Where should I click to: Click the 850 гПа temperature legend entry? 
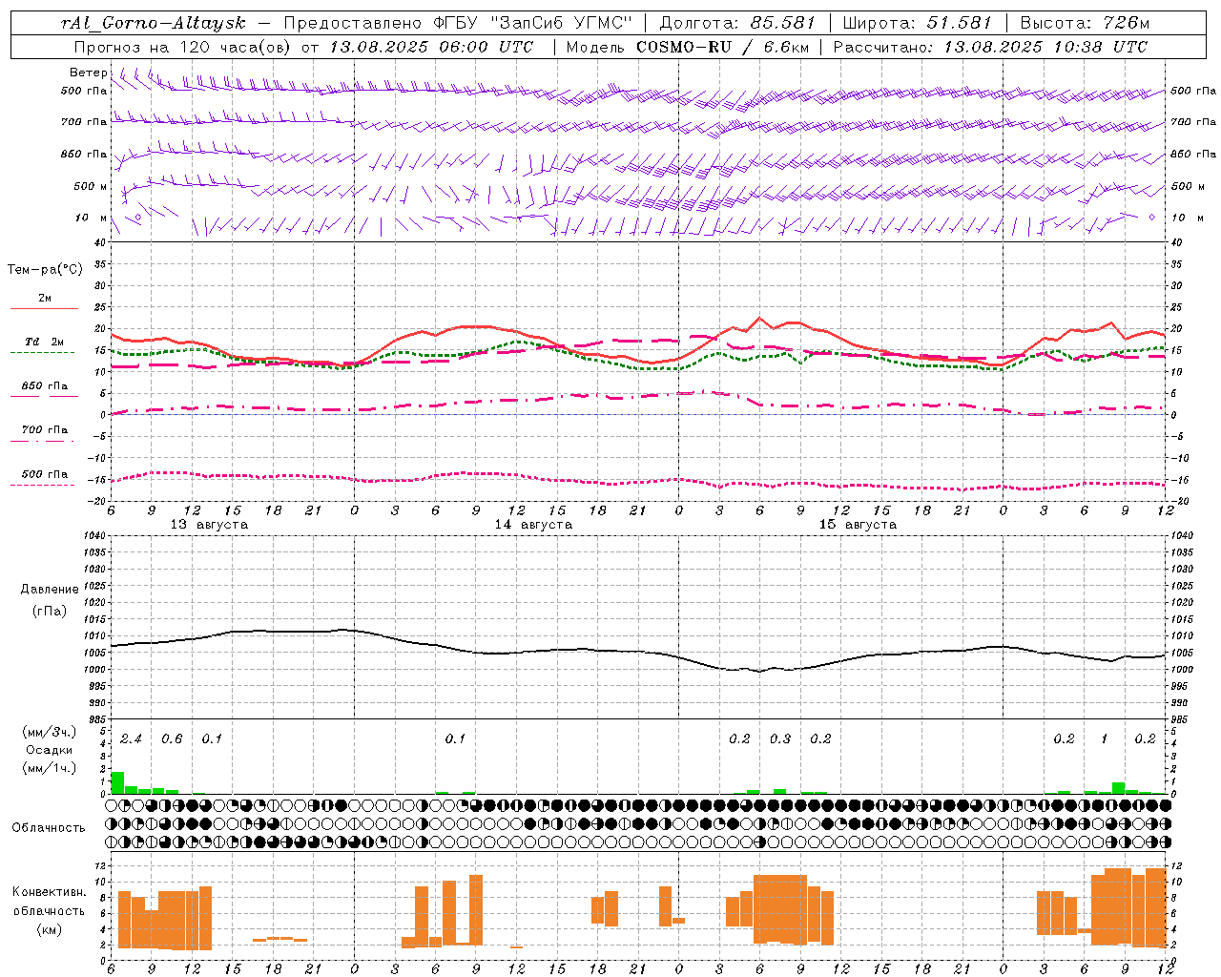[x=44, y=386]
